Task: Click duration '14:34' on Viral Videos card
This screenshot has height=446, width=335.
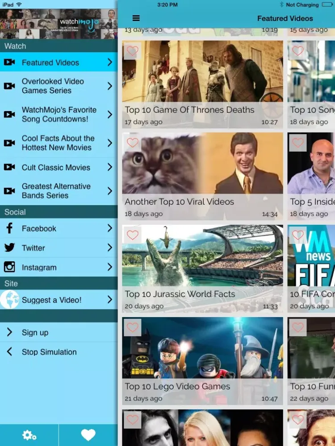Action: pos(270,214)
